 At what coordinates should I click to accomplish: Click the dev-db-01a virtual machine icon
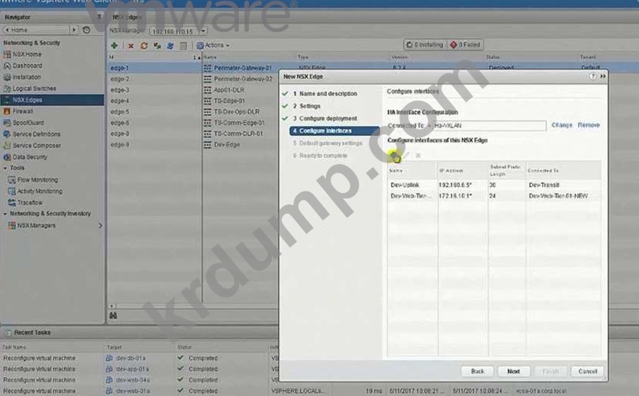pos(109,358)
